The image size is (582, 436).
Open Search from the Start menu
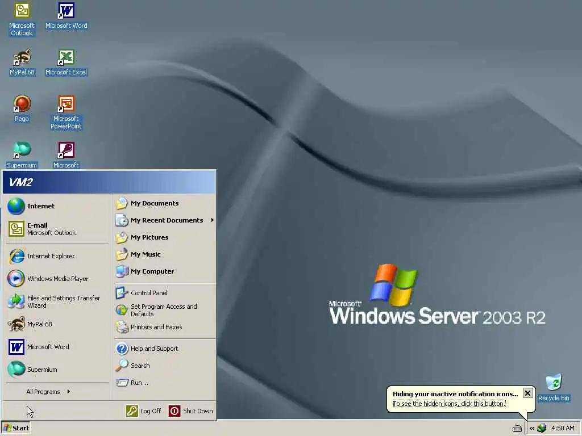(164, 366)
